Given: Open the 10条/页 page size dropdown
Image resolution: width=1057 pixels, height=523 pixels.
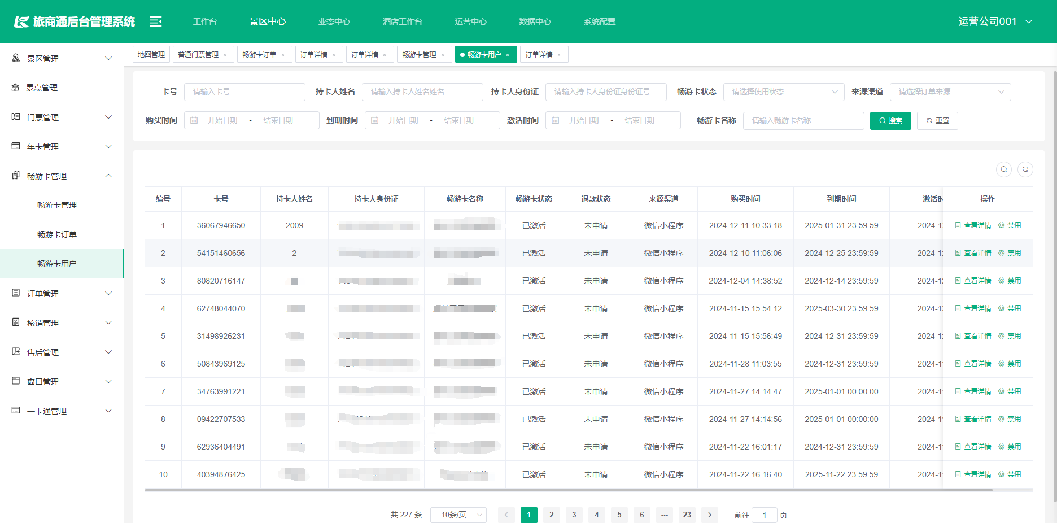Looking at the screenshot, I should coord(458,515).
